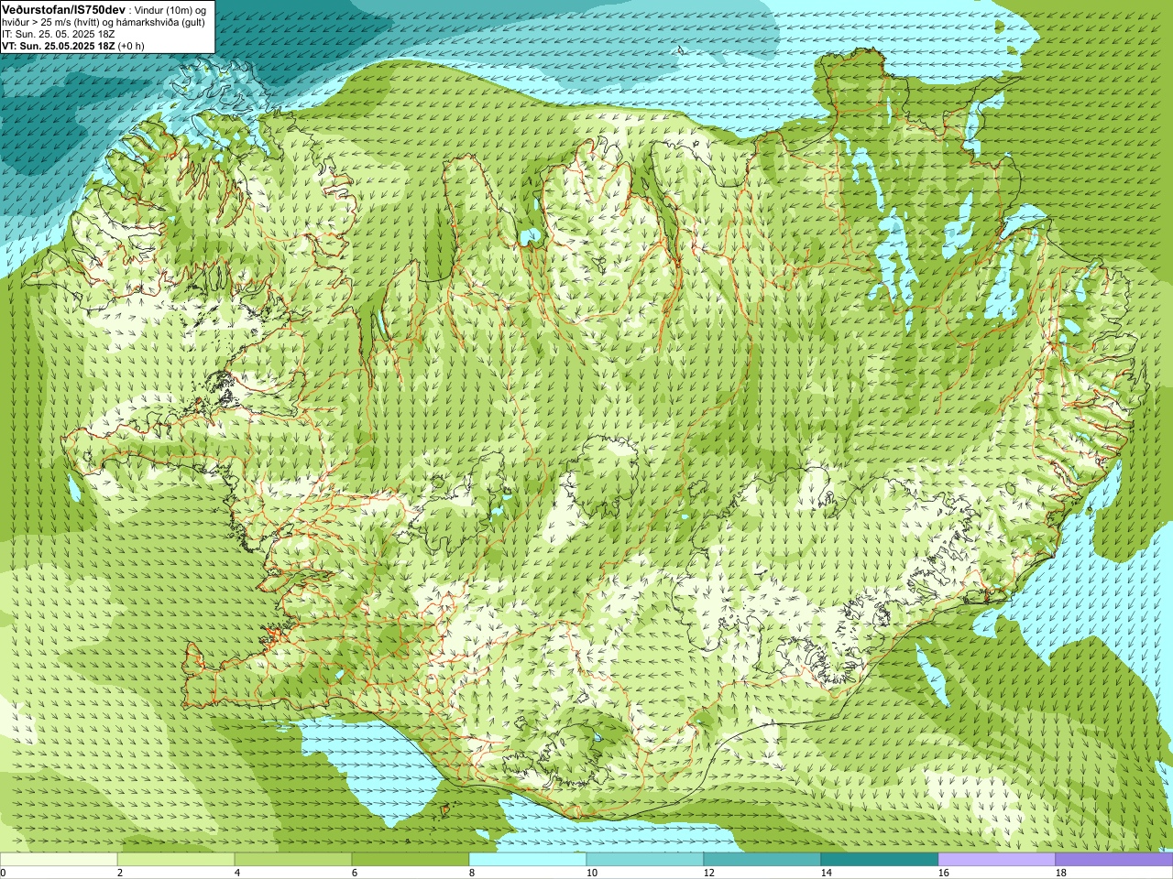1173x879 pixels.
Task: Click the '18' label on the color scale
Action: pos(1060,873)
